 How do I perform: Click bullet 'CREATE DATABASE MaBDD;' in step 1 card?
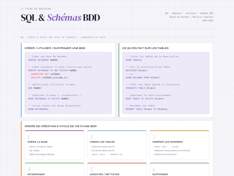41,147
